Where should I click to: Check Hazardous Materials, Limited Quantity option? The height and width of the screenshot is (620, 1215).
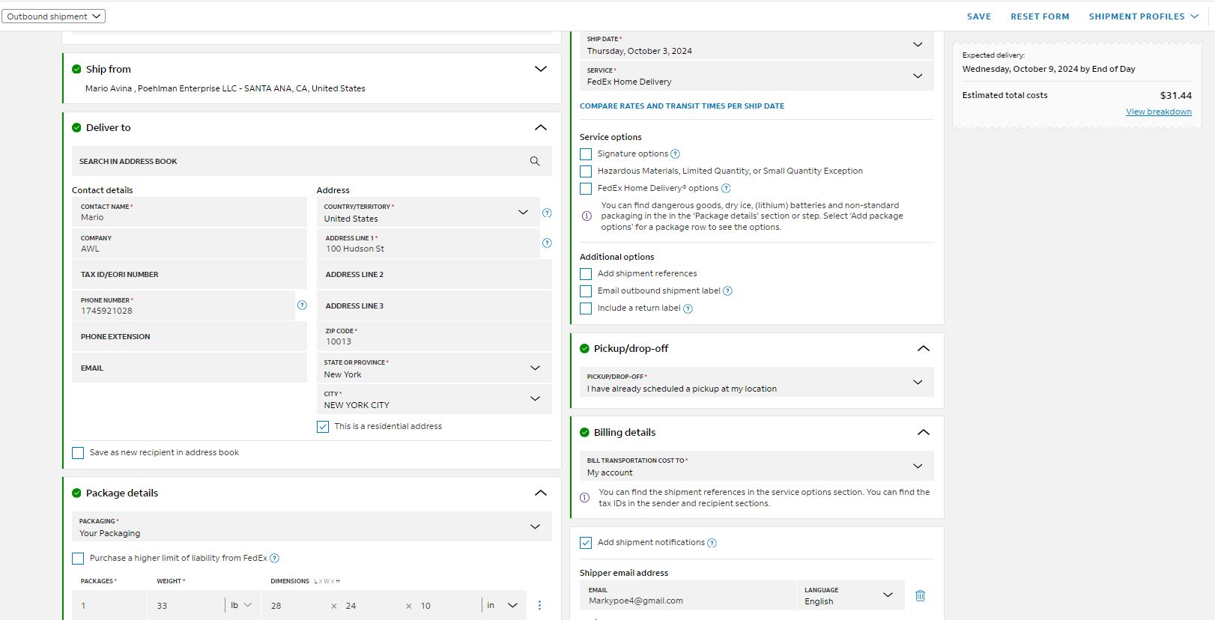[586, 171]
